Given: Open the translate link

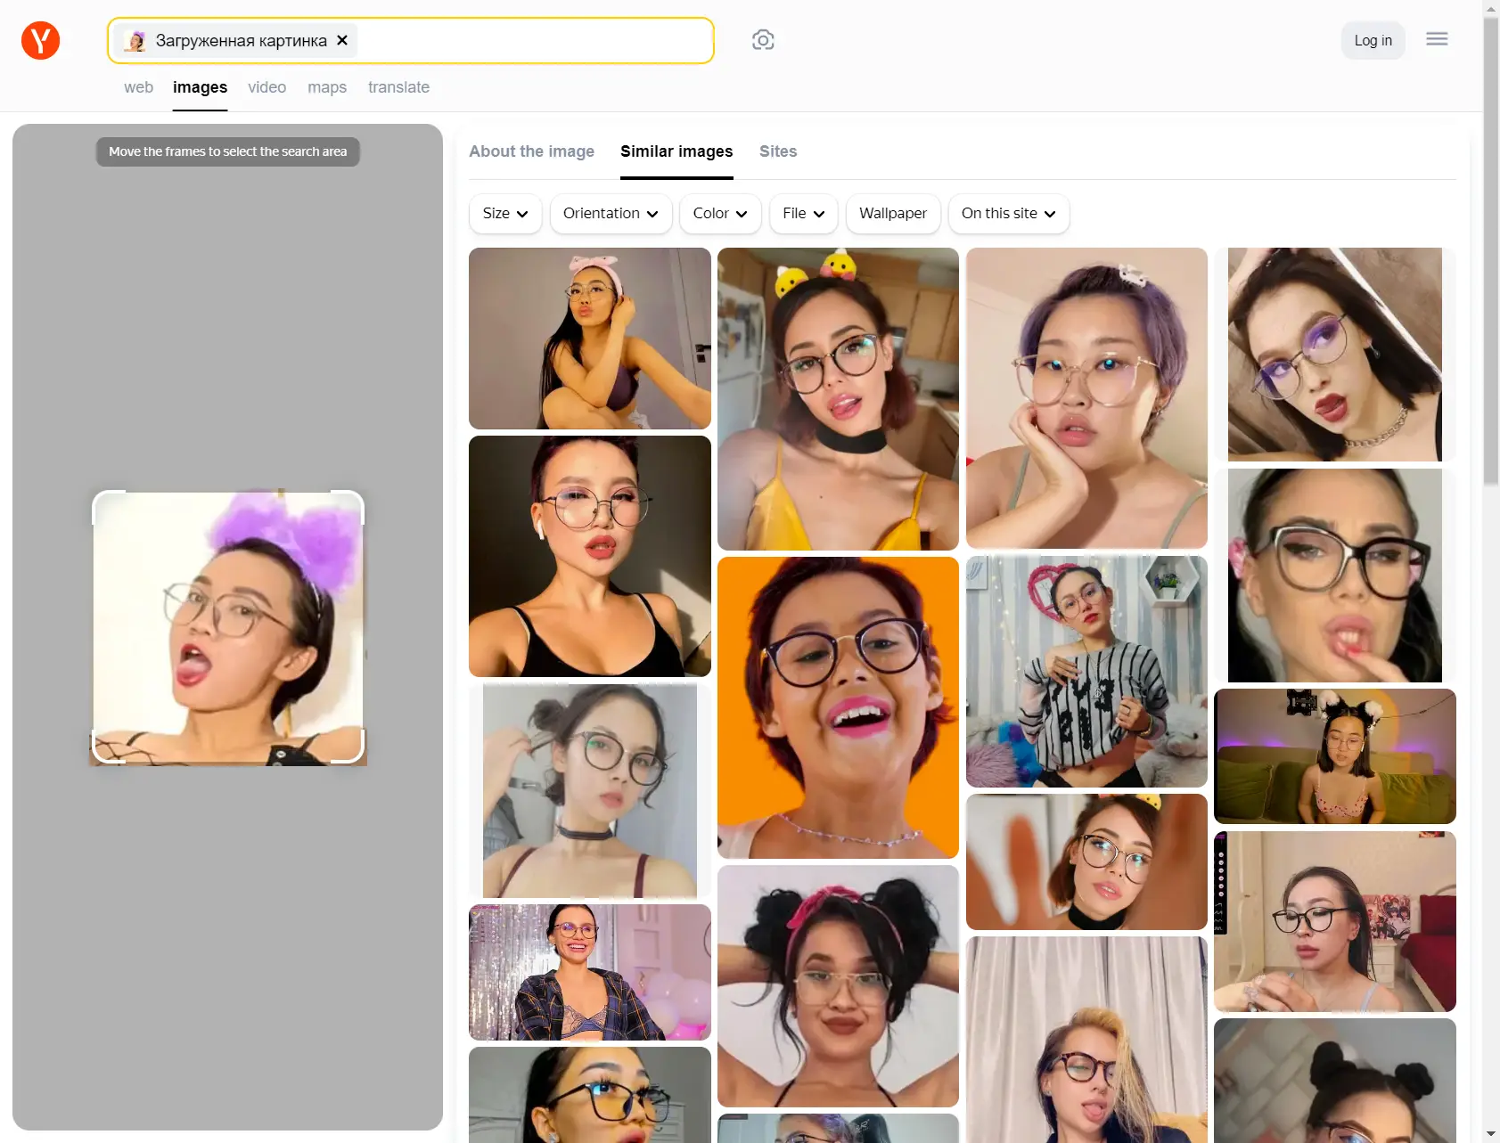Looking at the screenshot, I should pos(398,87).
